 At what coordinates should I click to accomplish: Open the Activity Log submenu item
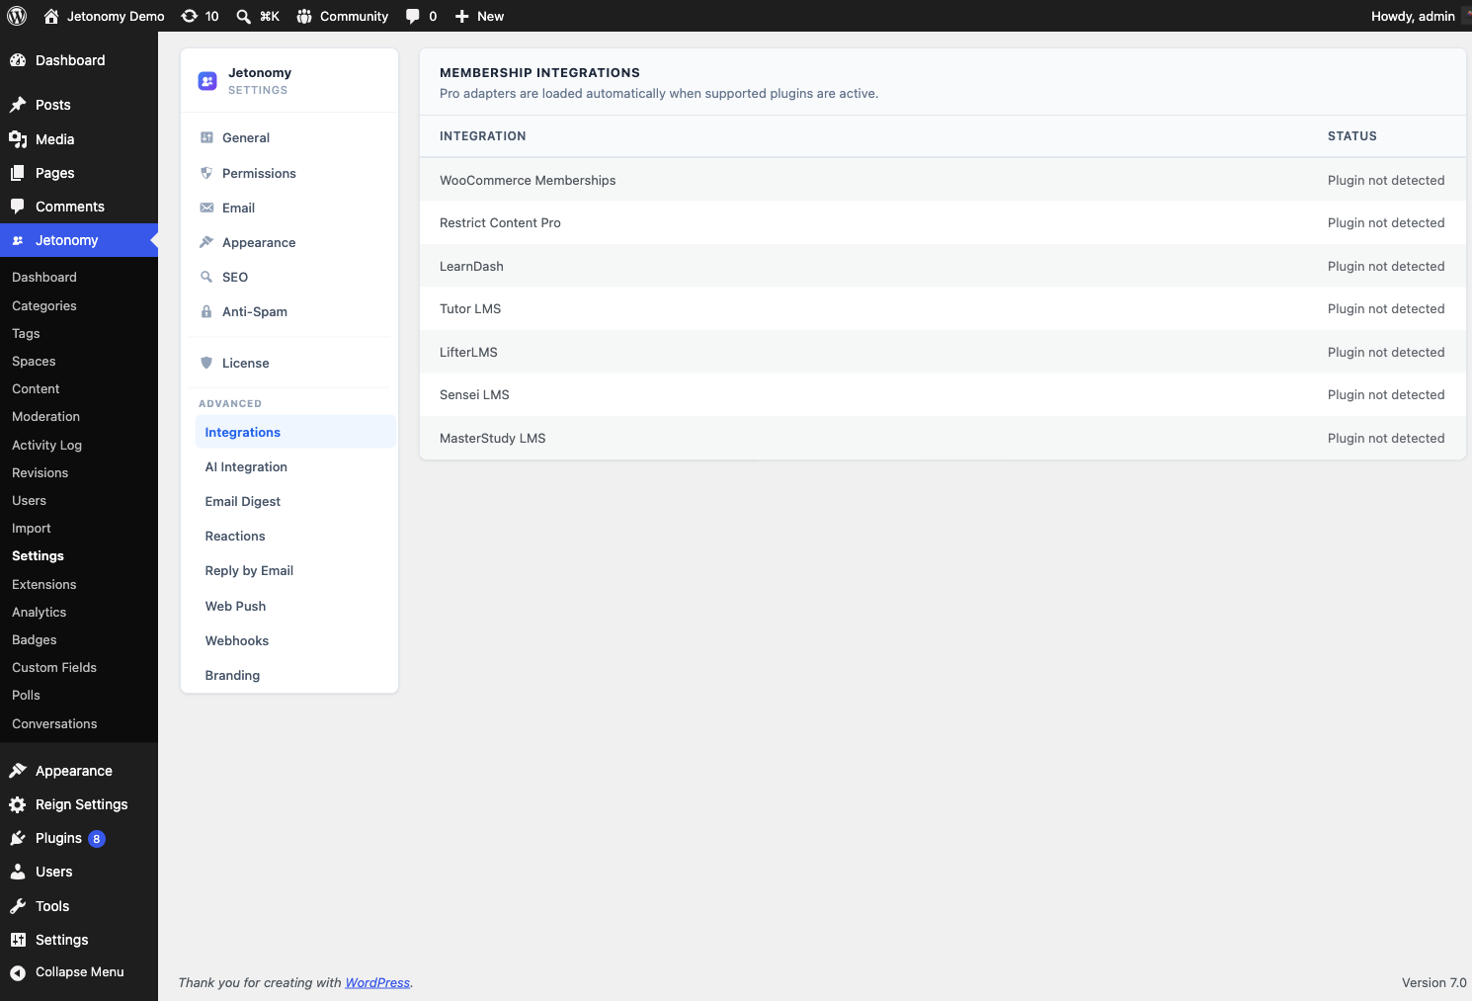point(46,445)
